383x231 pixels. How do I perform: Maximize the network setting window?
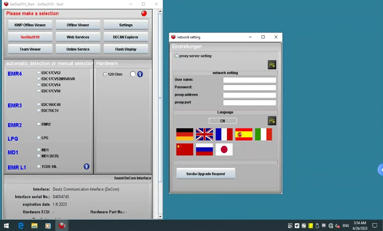coord(263,37)
